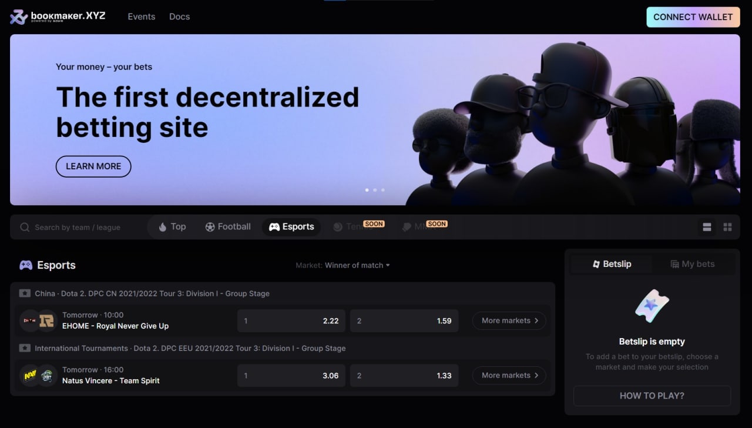
Task: Select the Esports category tab
Action: pos(291,227)
